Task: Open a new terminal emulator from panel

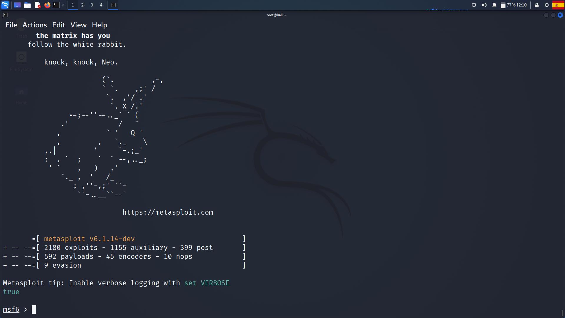Action: pyautogui.click(x=56, y=5)
